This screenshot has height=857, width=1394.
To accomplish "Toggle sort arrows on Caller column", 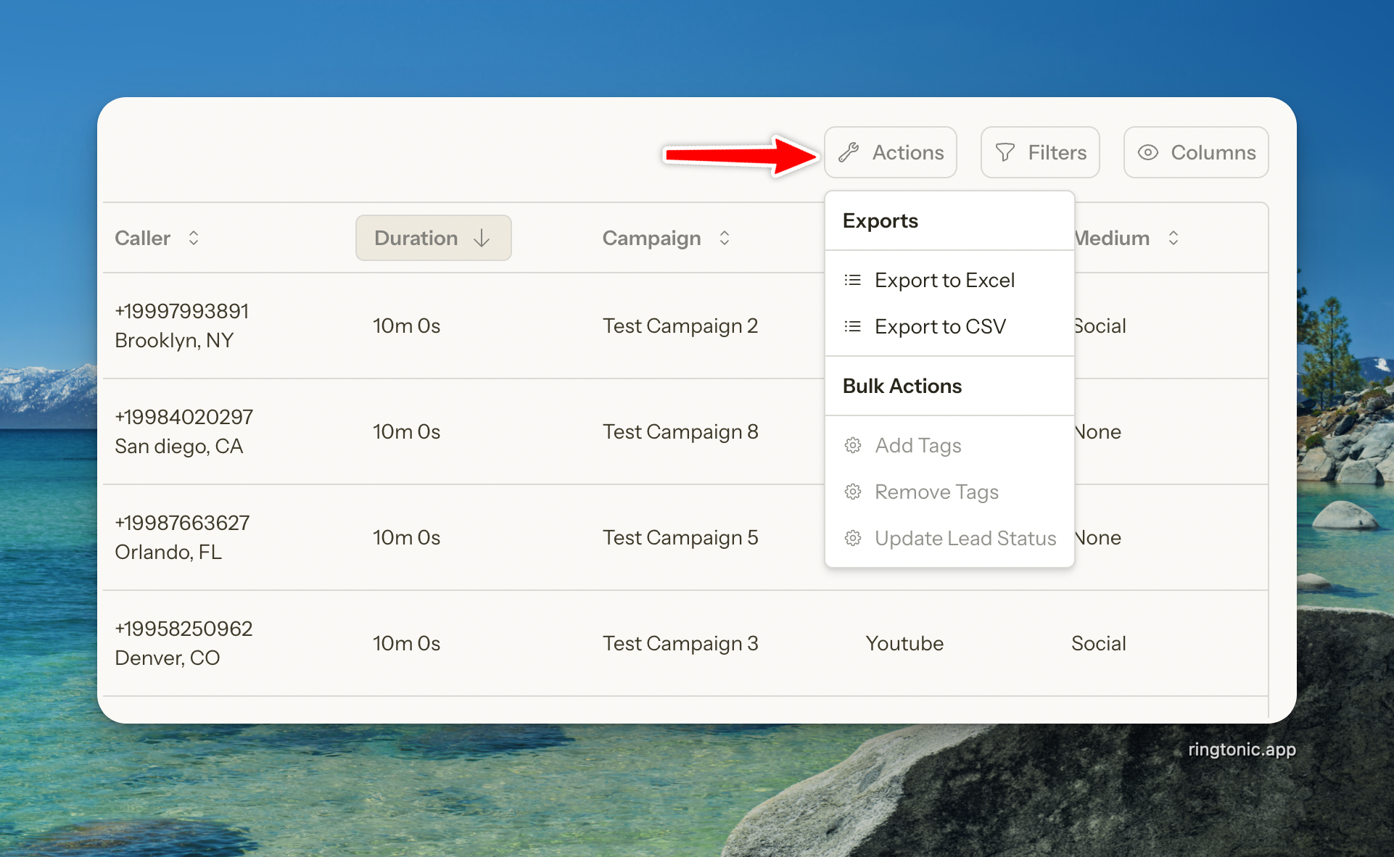I will (x=194, y=238).
